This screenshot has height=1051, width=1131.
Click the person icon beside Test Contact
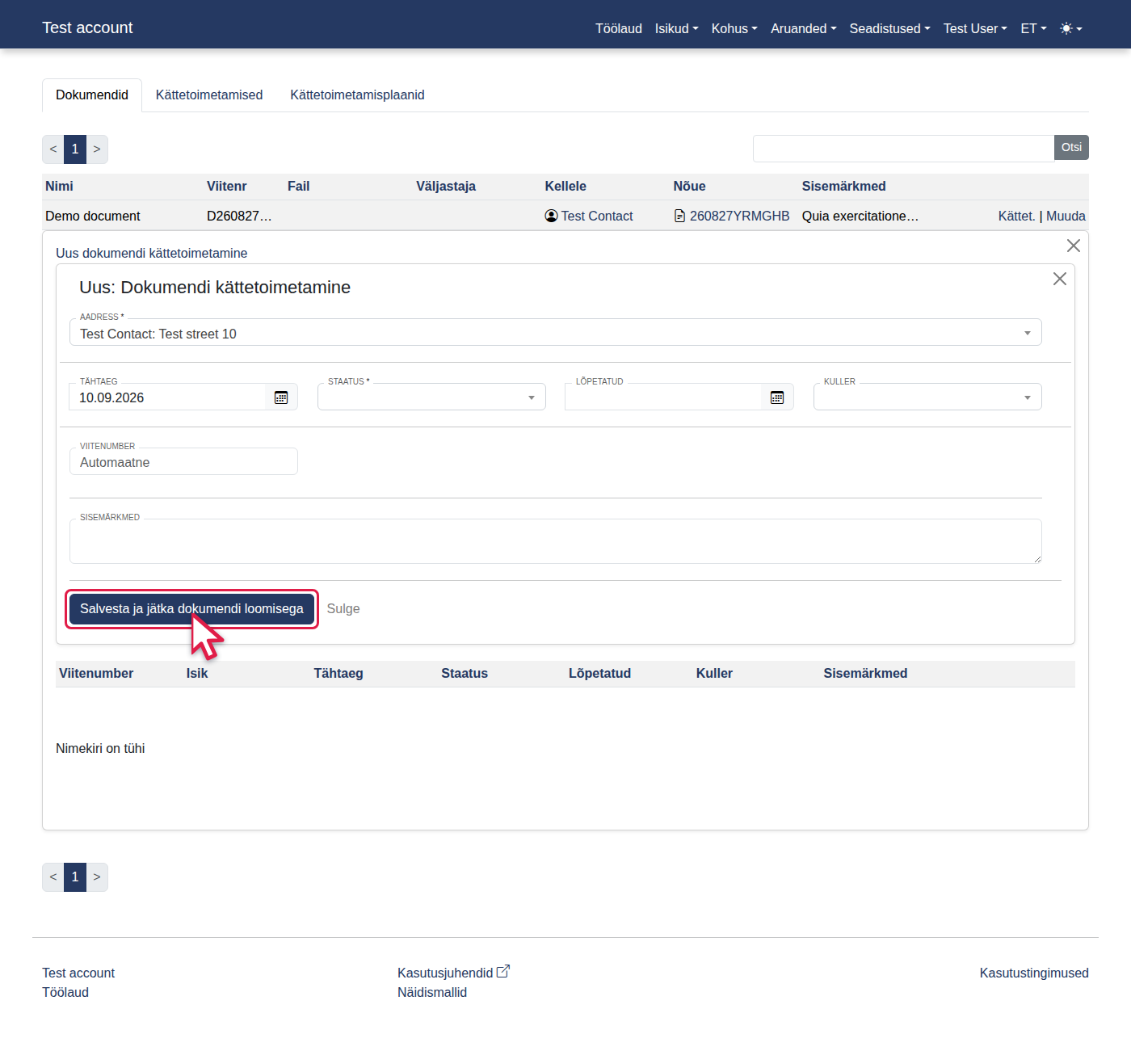[x=551, y=216]
